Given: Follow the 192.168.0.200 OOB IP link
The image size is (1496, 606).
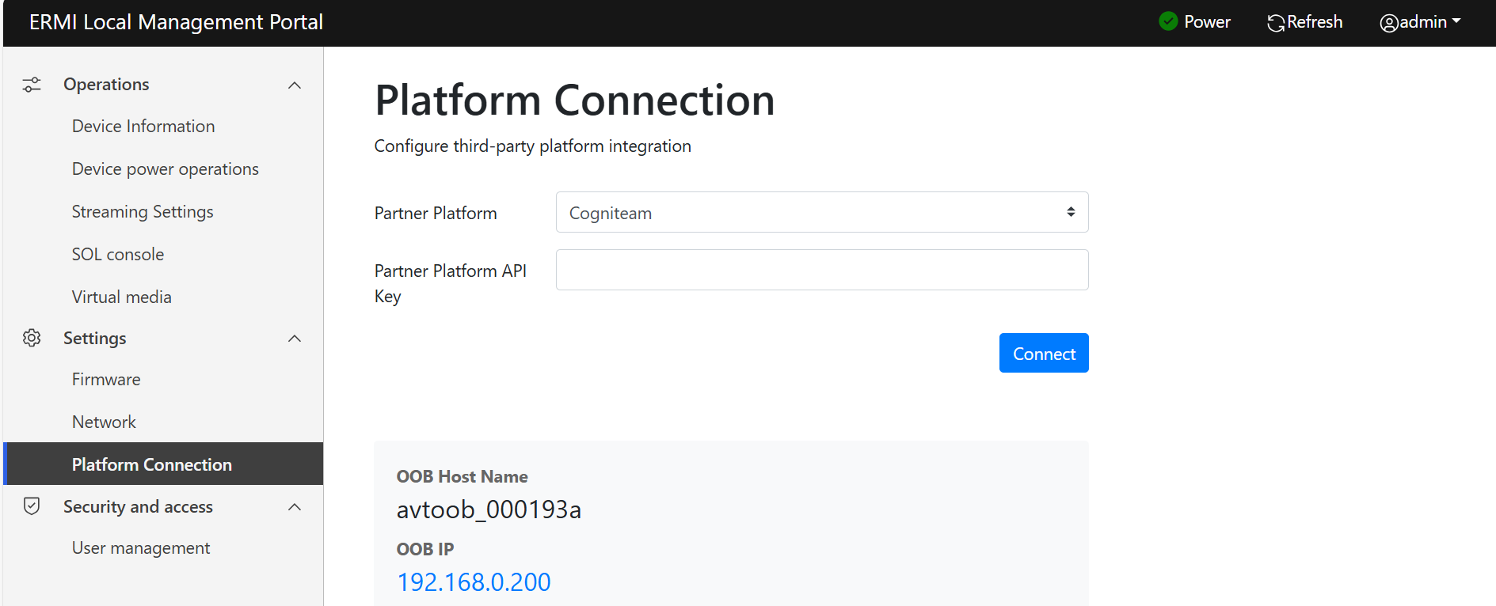Looking at the screenshot, I should 474,582.
